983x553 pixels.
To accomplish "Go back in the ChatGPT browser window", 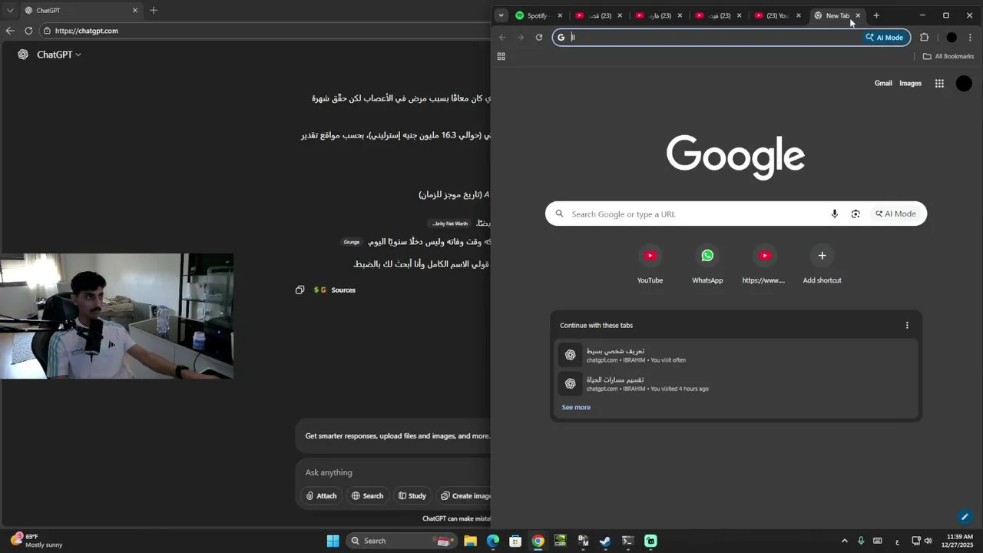I will pos(10,31).
